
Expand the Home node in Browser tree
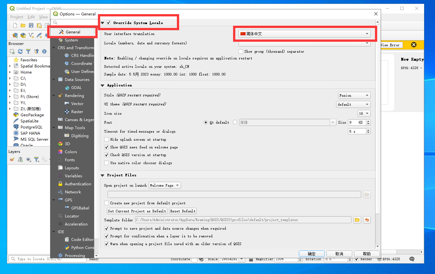[x=10, y=72]
